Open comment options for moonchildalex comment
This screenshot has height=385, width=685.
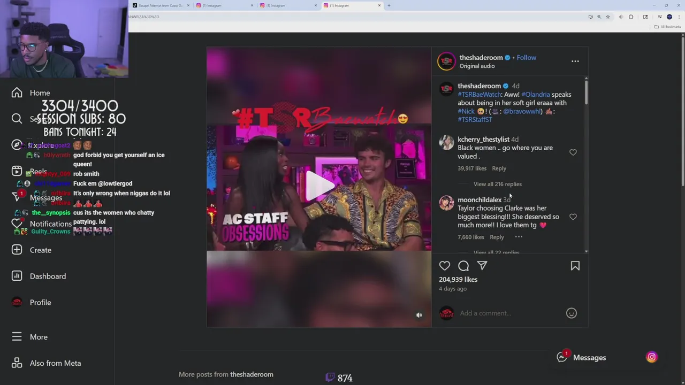click(x=519, y=237)
